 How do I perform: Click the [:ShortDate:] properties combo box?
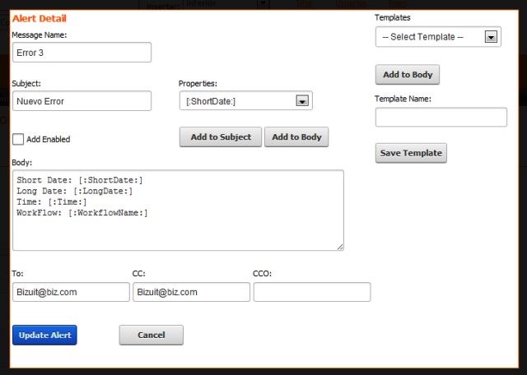coord(246,100)
